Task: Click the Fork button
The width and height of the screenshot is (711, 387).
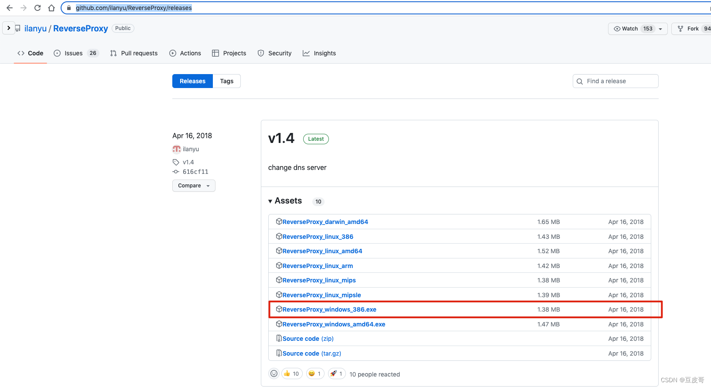Action: coord(691,29)
